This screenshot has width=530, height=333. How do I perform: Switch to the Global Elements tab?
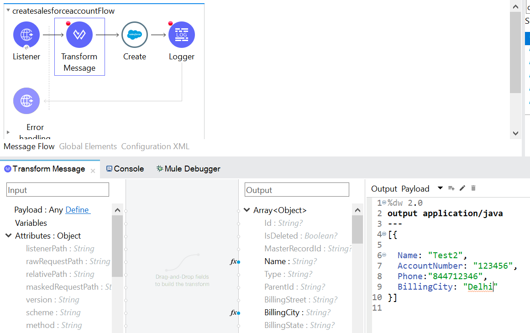(x=88, y=146)
